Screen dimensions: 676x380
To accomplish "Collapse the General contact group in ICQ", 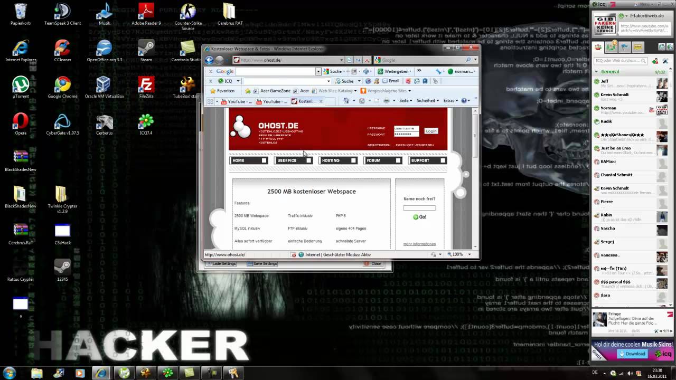I will point(597,72).
